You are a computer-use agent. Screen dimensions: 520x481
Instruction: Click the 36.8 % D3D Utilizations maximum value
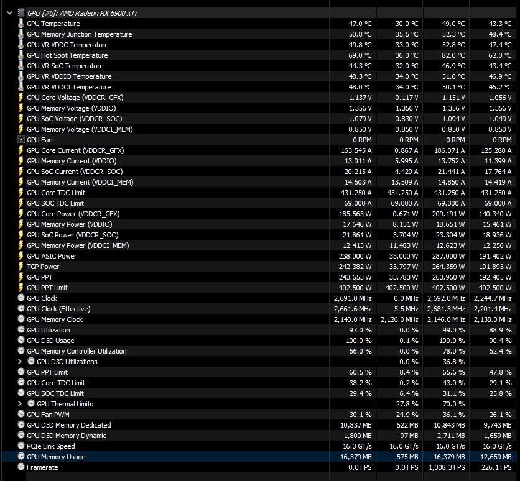coord(453,362)
